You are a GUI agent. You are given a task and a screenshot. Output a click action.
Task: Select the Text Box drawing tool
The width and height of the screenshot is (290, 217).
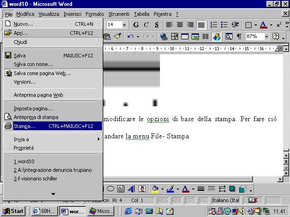(x=121, y=189)
